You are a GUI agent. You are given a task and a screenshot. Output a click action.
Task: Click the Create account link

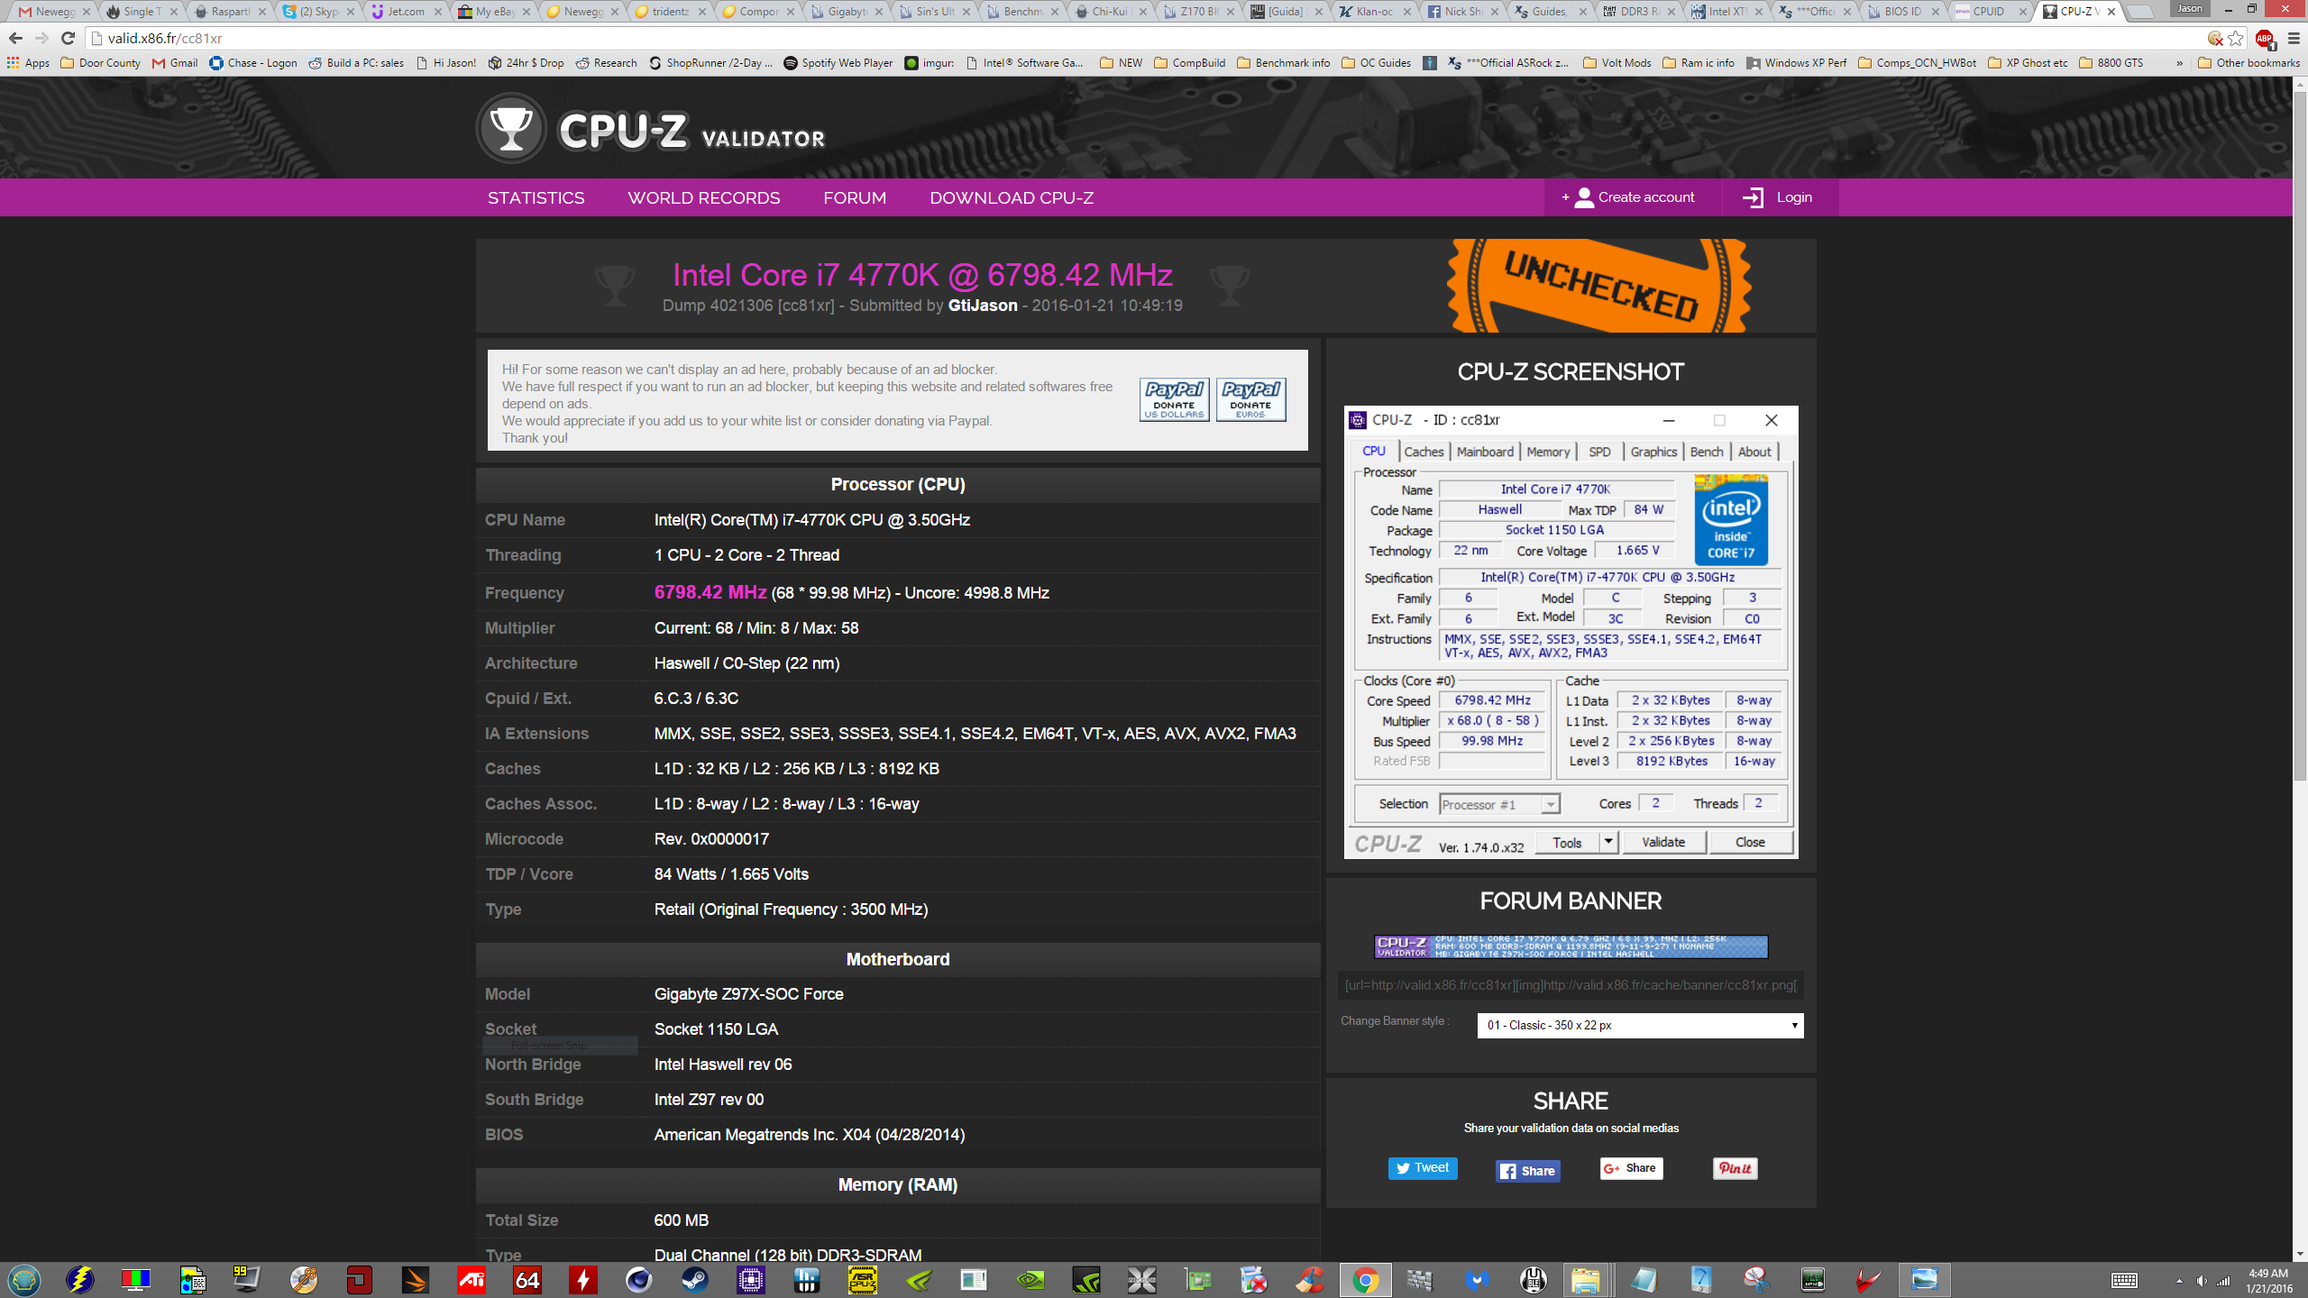pyautogui.click(x=1632, y=197)
